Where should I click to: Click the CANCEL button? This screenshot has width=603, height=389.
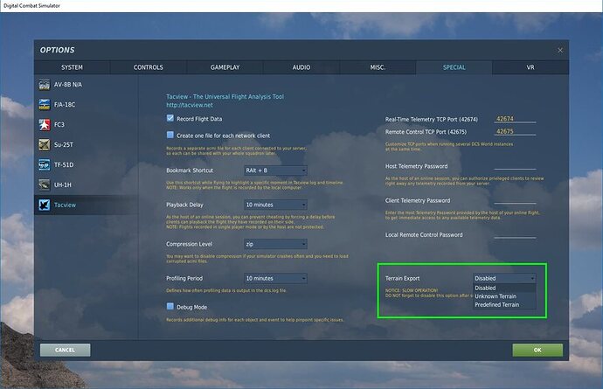pos(65,350)
